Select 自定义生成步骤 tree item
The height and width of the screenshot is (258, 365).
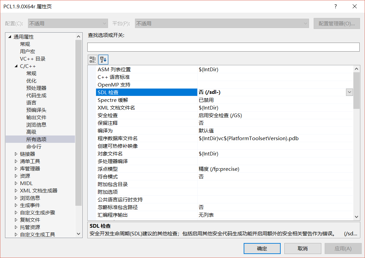37,212
